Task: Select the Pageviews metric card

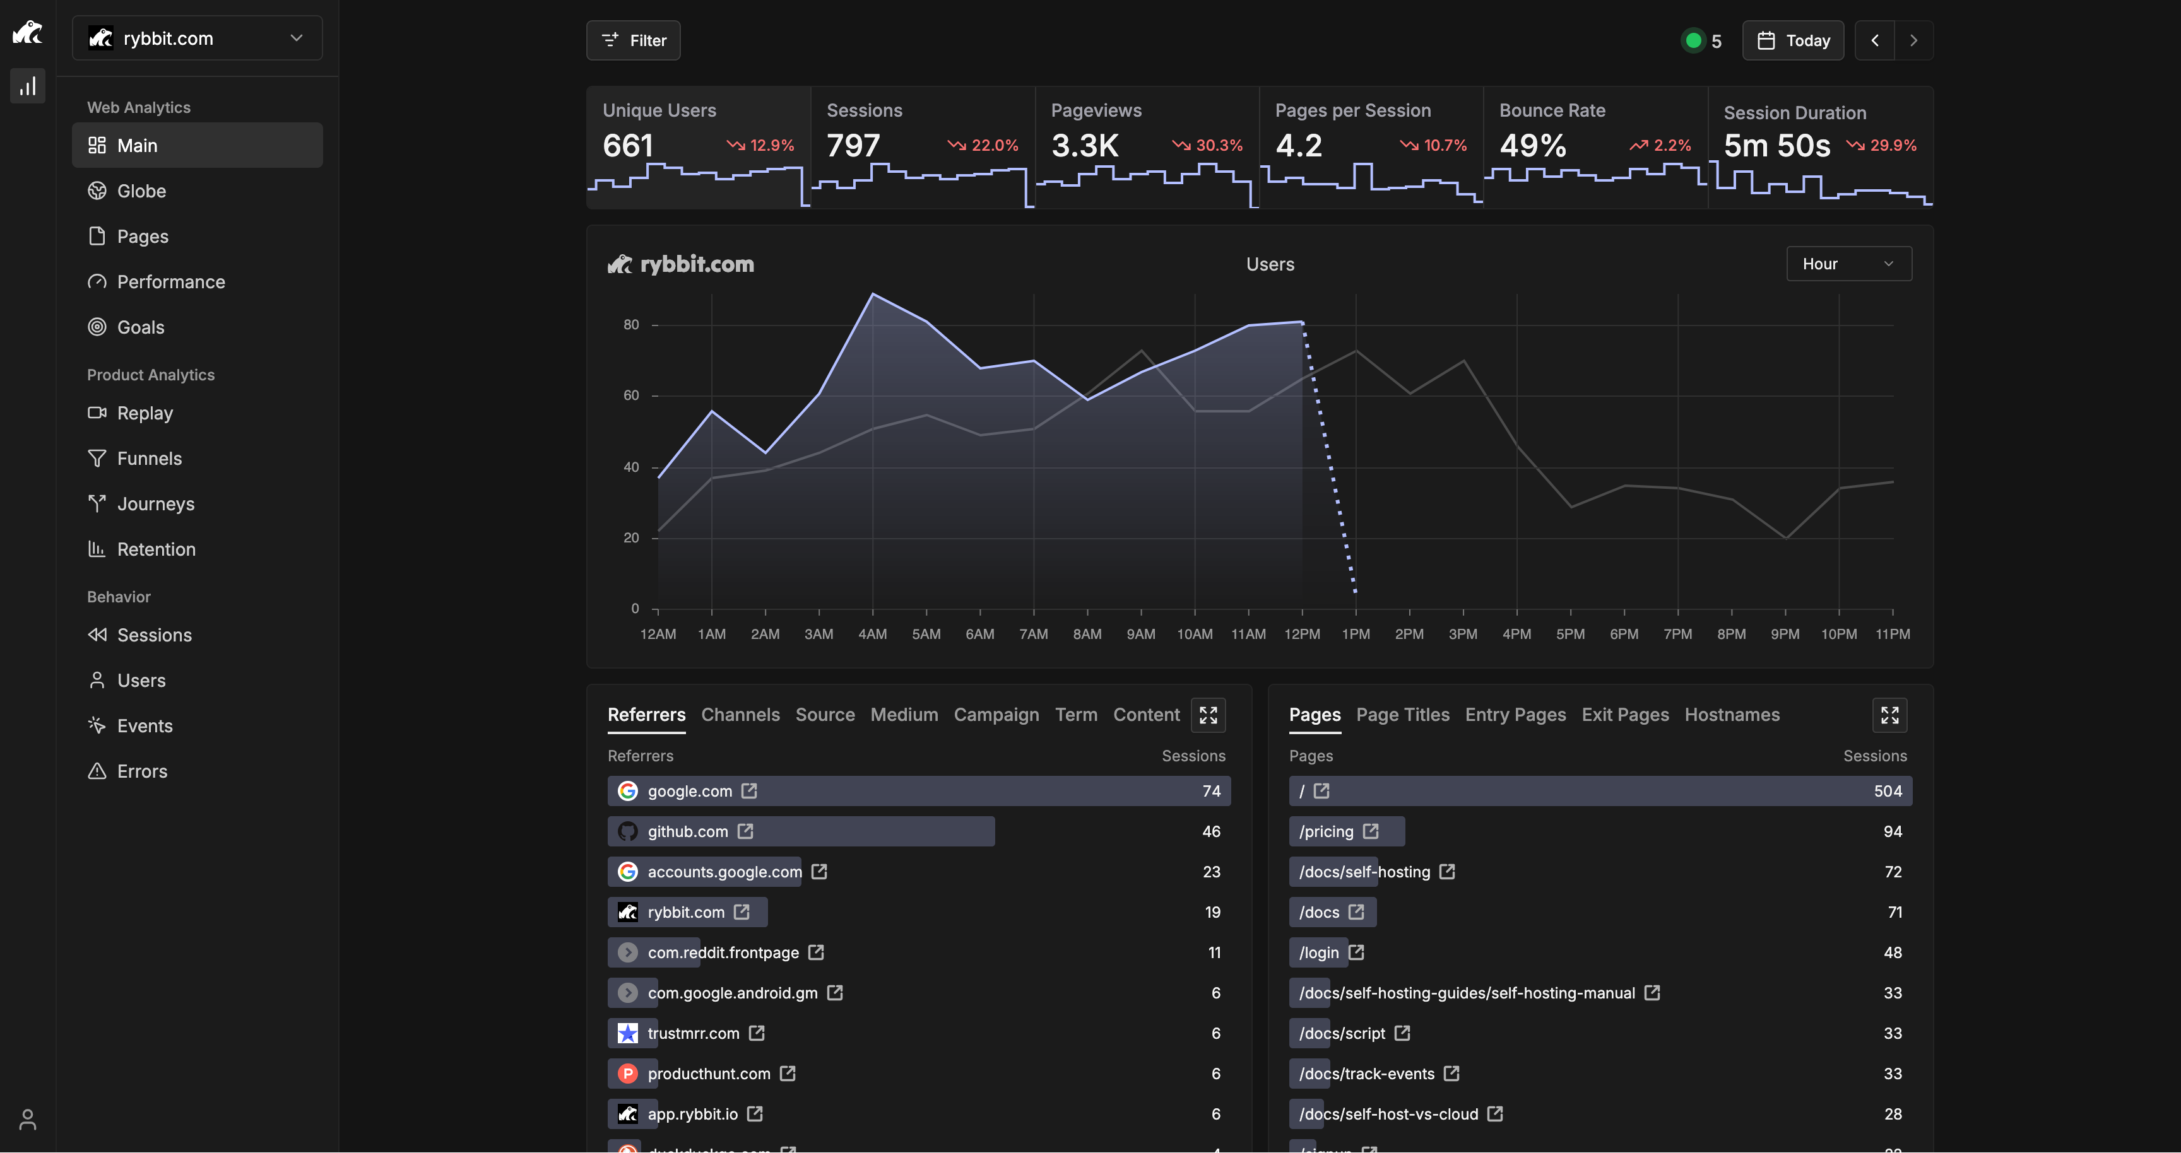Action: (1147, 146)
